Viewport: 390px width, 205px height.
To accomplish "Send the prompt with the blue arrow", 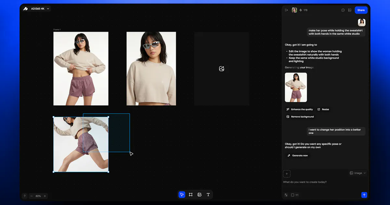I will coord(364,195).
